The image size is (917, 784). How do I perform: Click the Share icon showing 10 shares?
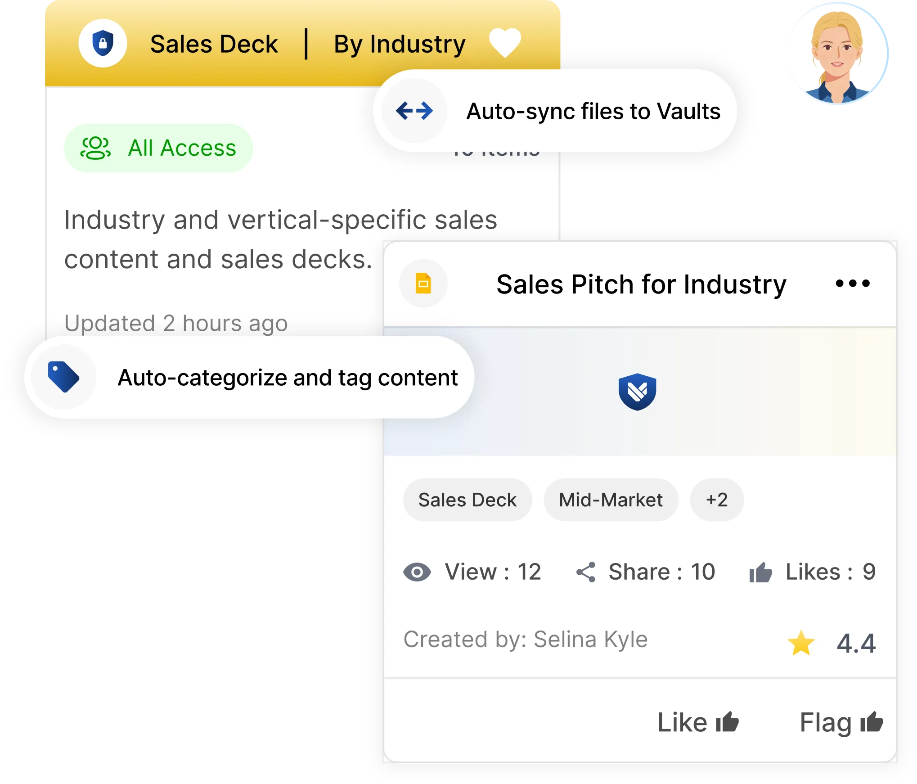586,572
